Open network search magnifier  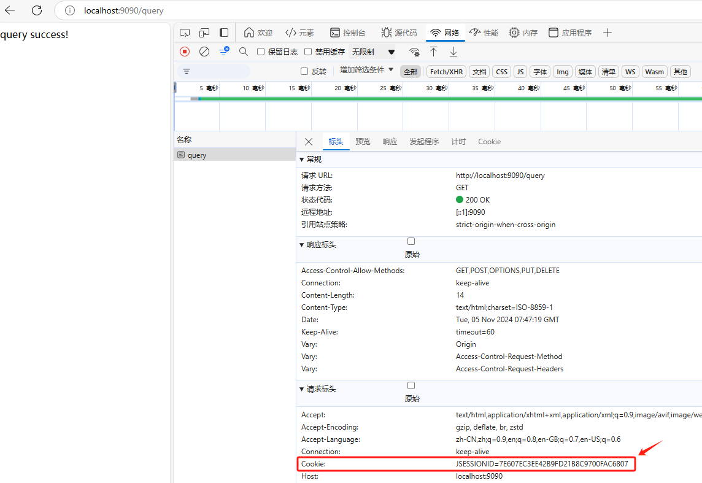coord(244,52)
